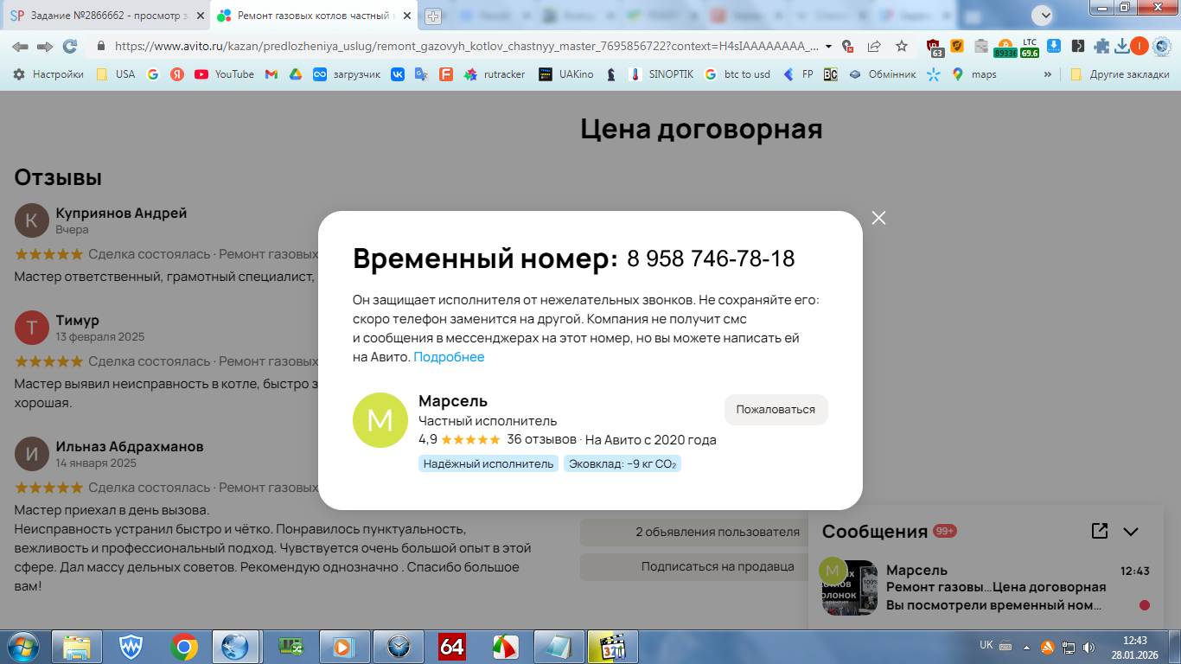Open the 'загрузчик' bookmark
The width and height of the screenshot is (1181, 664).
tap(347, 74)
